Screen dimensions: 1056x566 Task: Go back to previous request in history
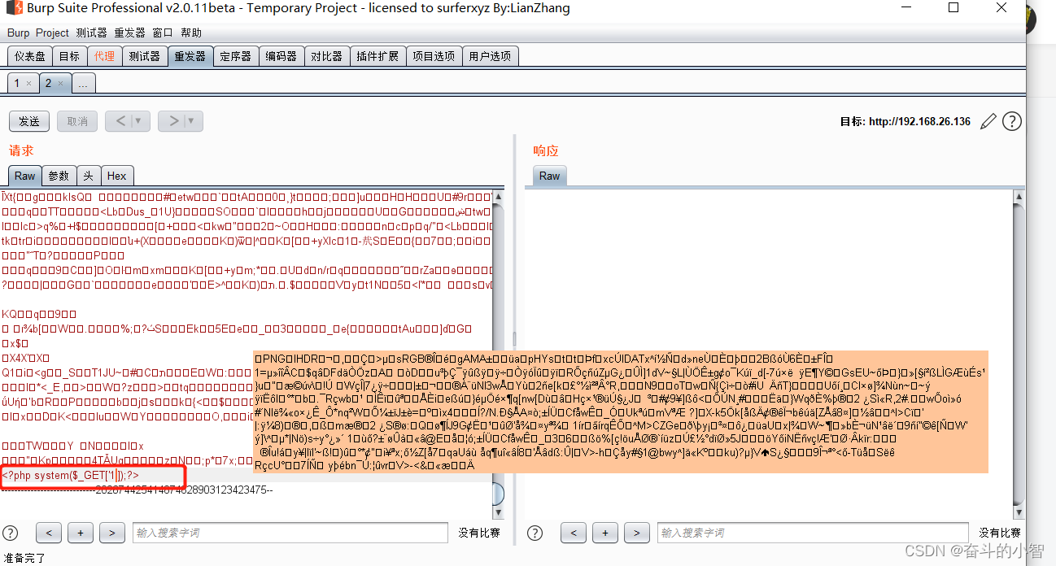(x=120, y=121)
